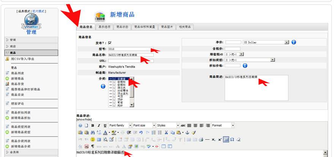Open the 增值税id tax dropdown

[234, 54]
